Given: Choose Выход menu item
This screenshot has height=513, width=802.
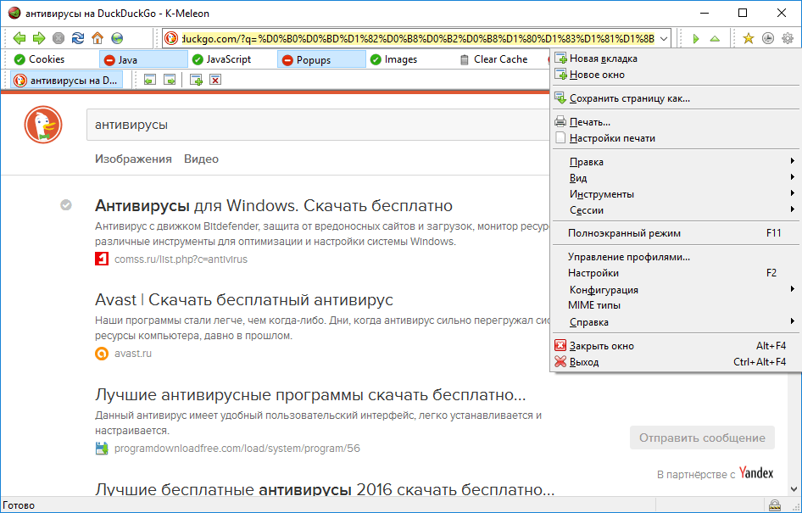Looking at the screenshot, I should tap(675, 362).
